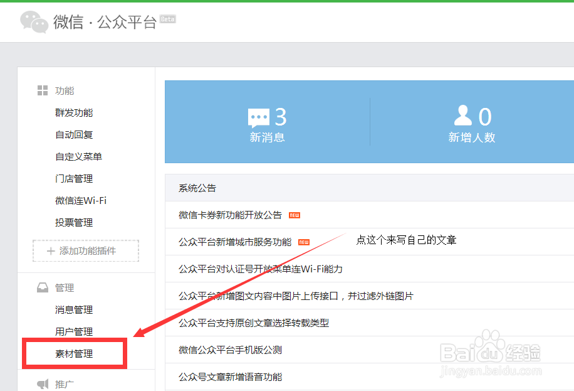Open announcement 公众平台对认证号开放菜单连Wi-Fi能力

tap(261, 269)
